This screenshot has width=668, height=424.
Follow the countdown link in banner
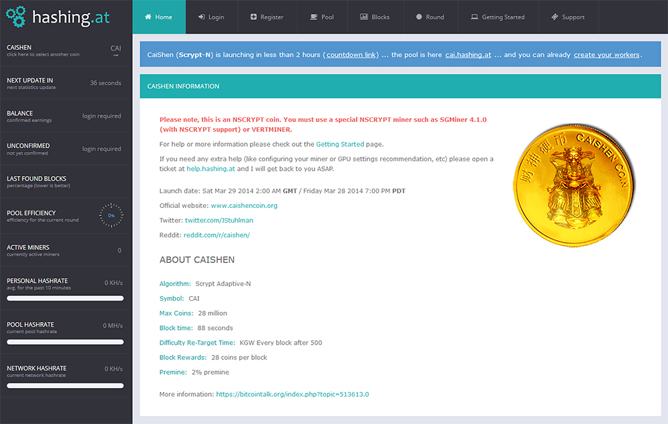(351, 55)
